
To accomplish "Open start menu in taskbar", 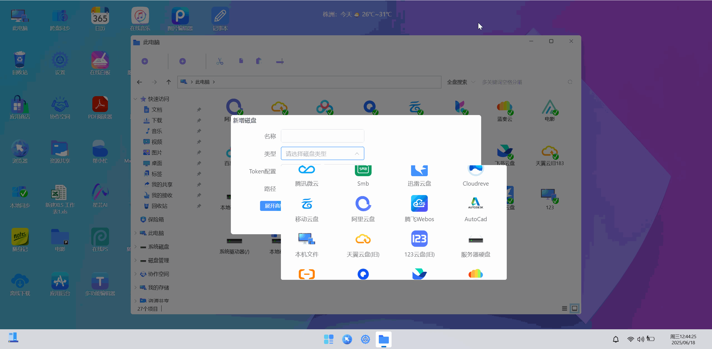I will (329, 339).
